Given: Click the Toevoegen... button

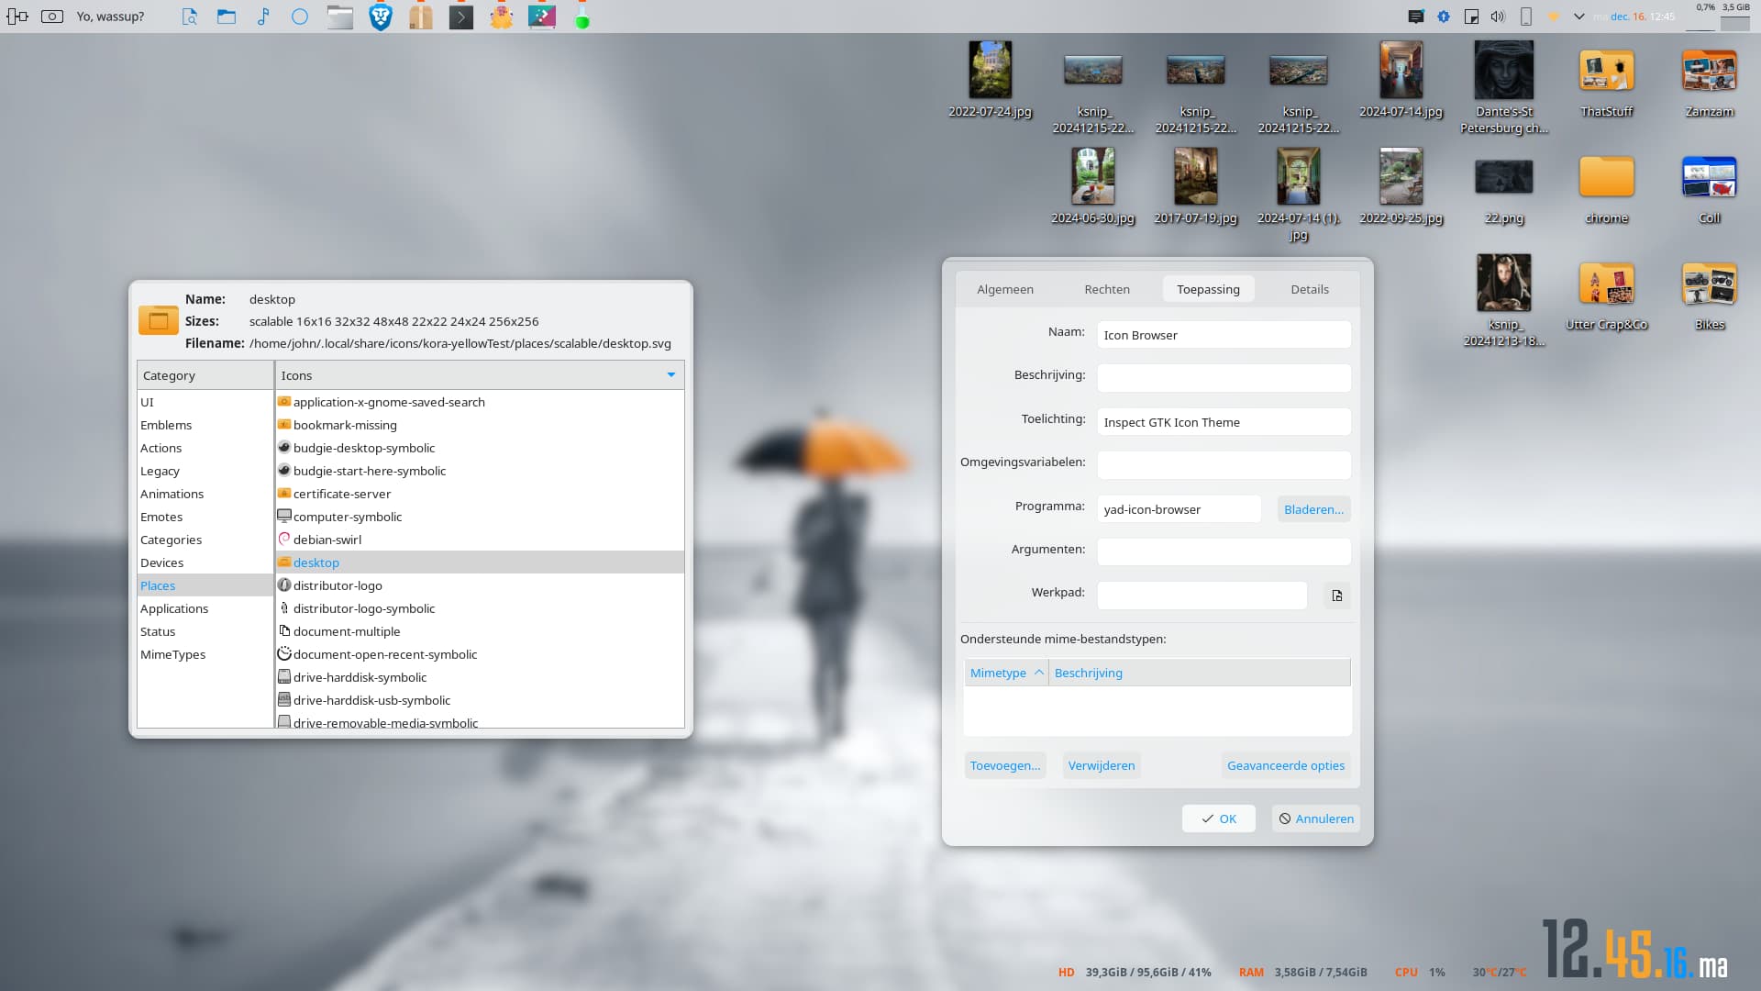Looking at the screenshot, I should click(1005, 765).
